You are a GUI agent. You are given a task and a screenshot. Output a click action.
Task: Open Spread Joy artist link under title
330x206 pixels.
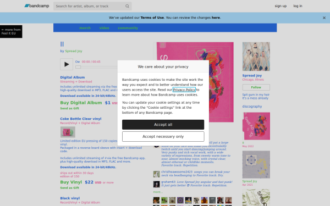(x=74, y=51)
